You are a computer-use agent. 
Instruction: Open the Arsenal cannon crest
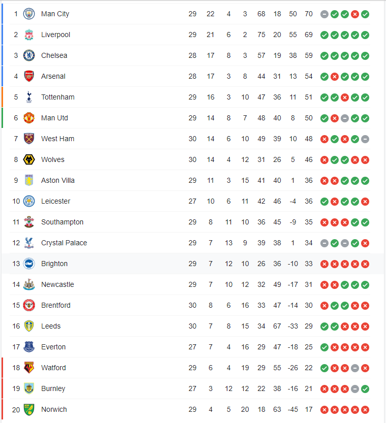[29, 76]
